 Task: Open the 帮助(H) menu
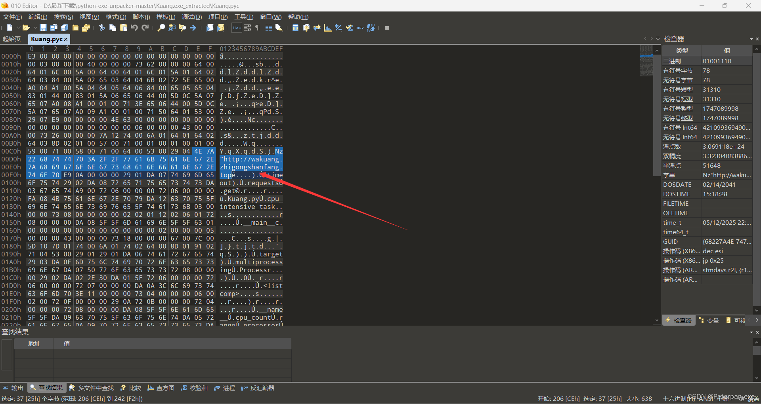click(x=298, y=17)
